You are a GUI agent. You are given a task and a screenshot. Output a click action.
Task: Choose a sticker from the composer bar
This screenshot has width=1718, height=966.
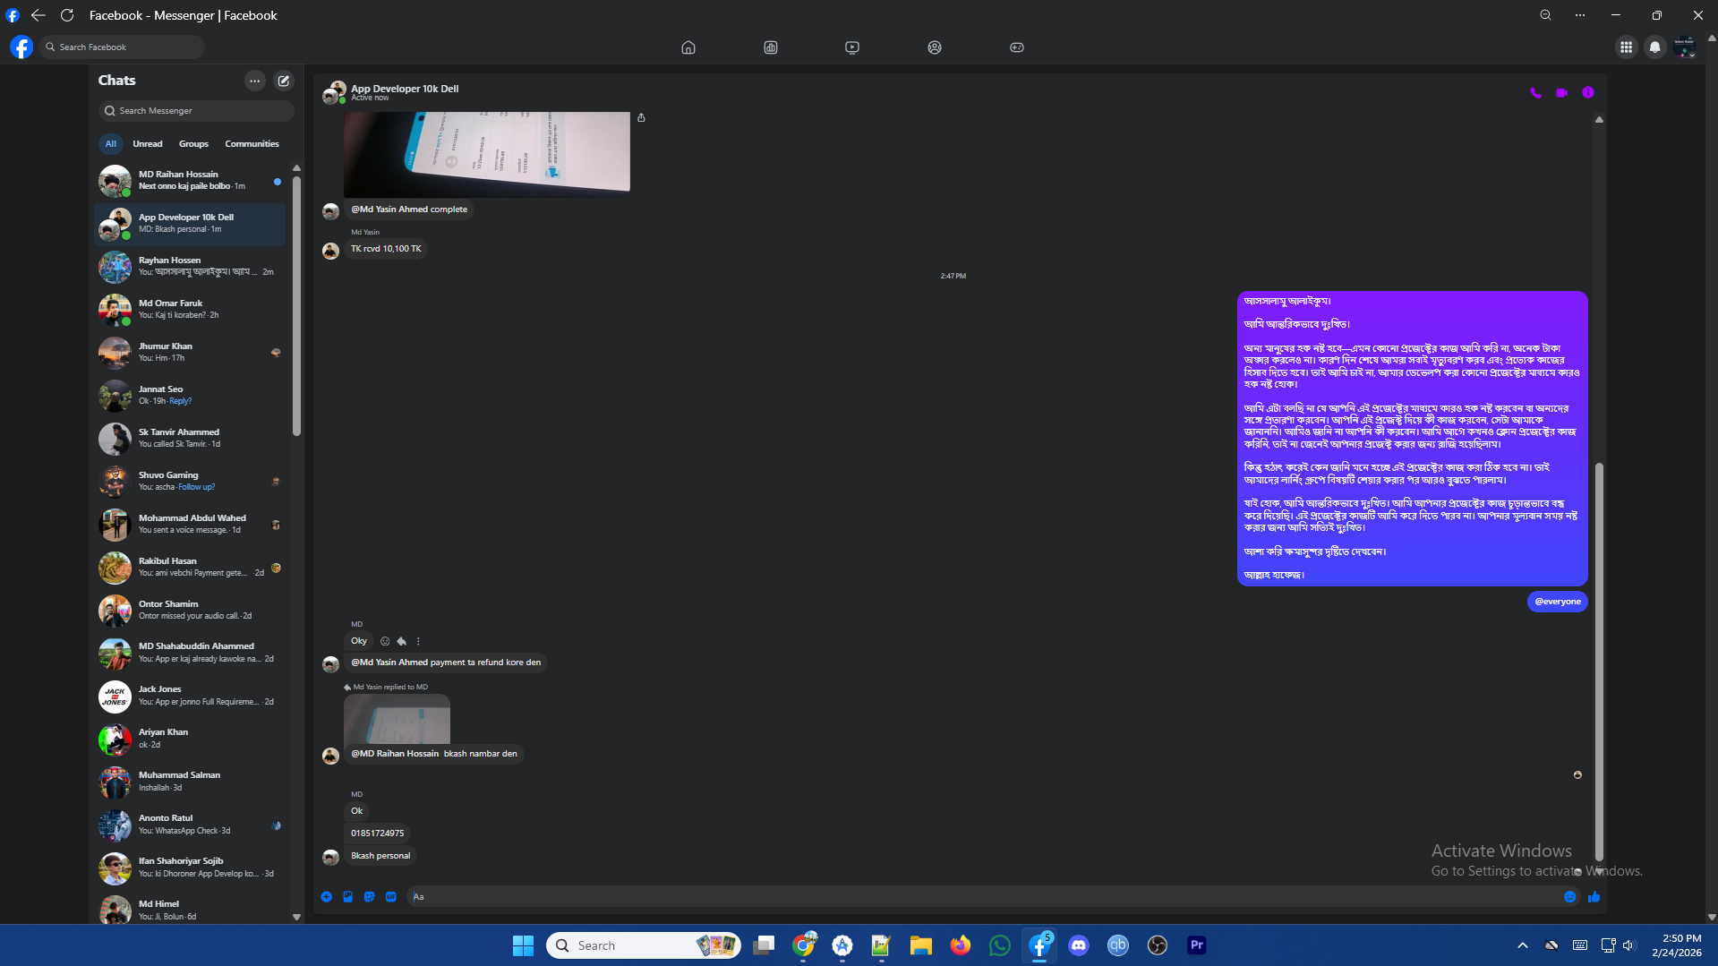[369, 897]
